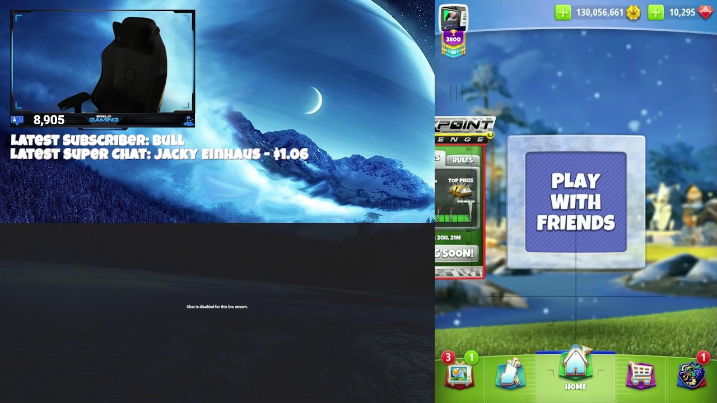Image resolution: width=717 pixels, height=403 pixels.
Task: Click the green plus beside the gem balance
Action: [655, 12]
